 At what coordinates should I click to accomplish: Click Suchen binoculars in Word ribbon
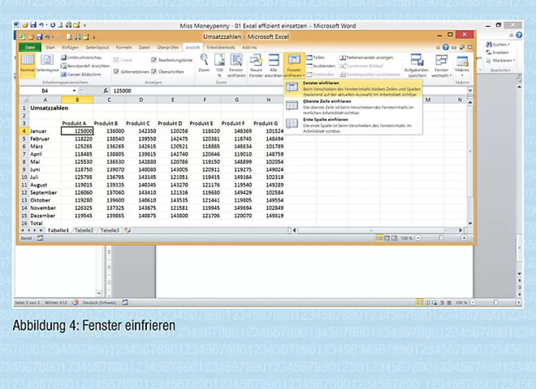[x=498, y=44]
